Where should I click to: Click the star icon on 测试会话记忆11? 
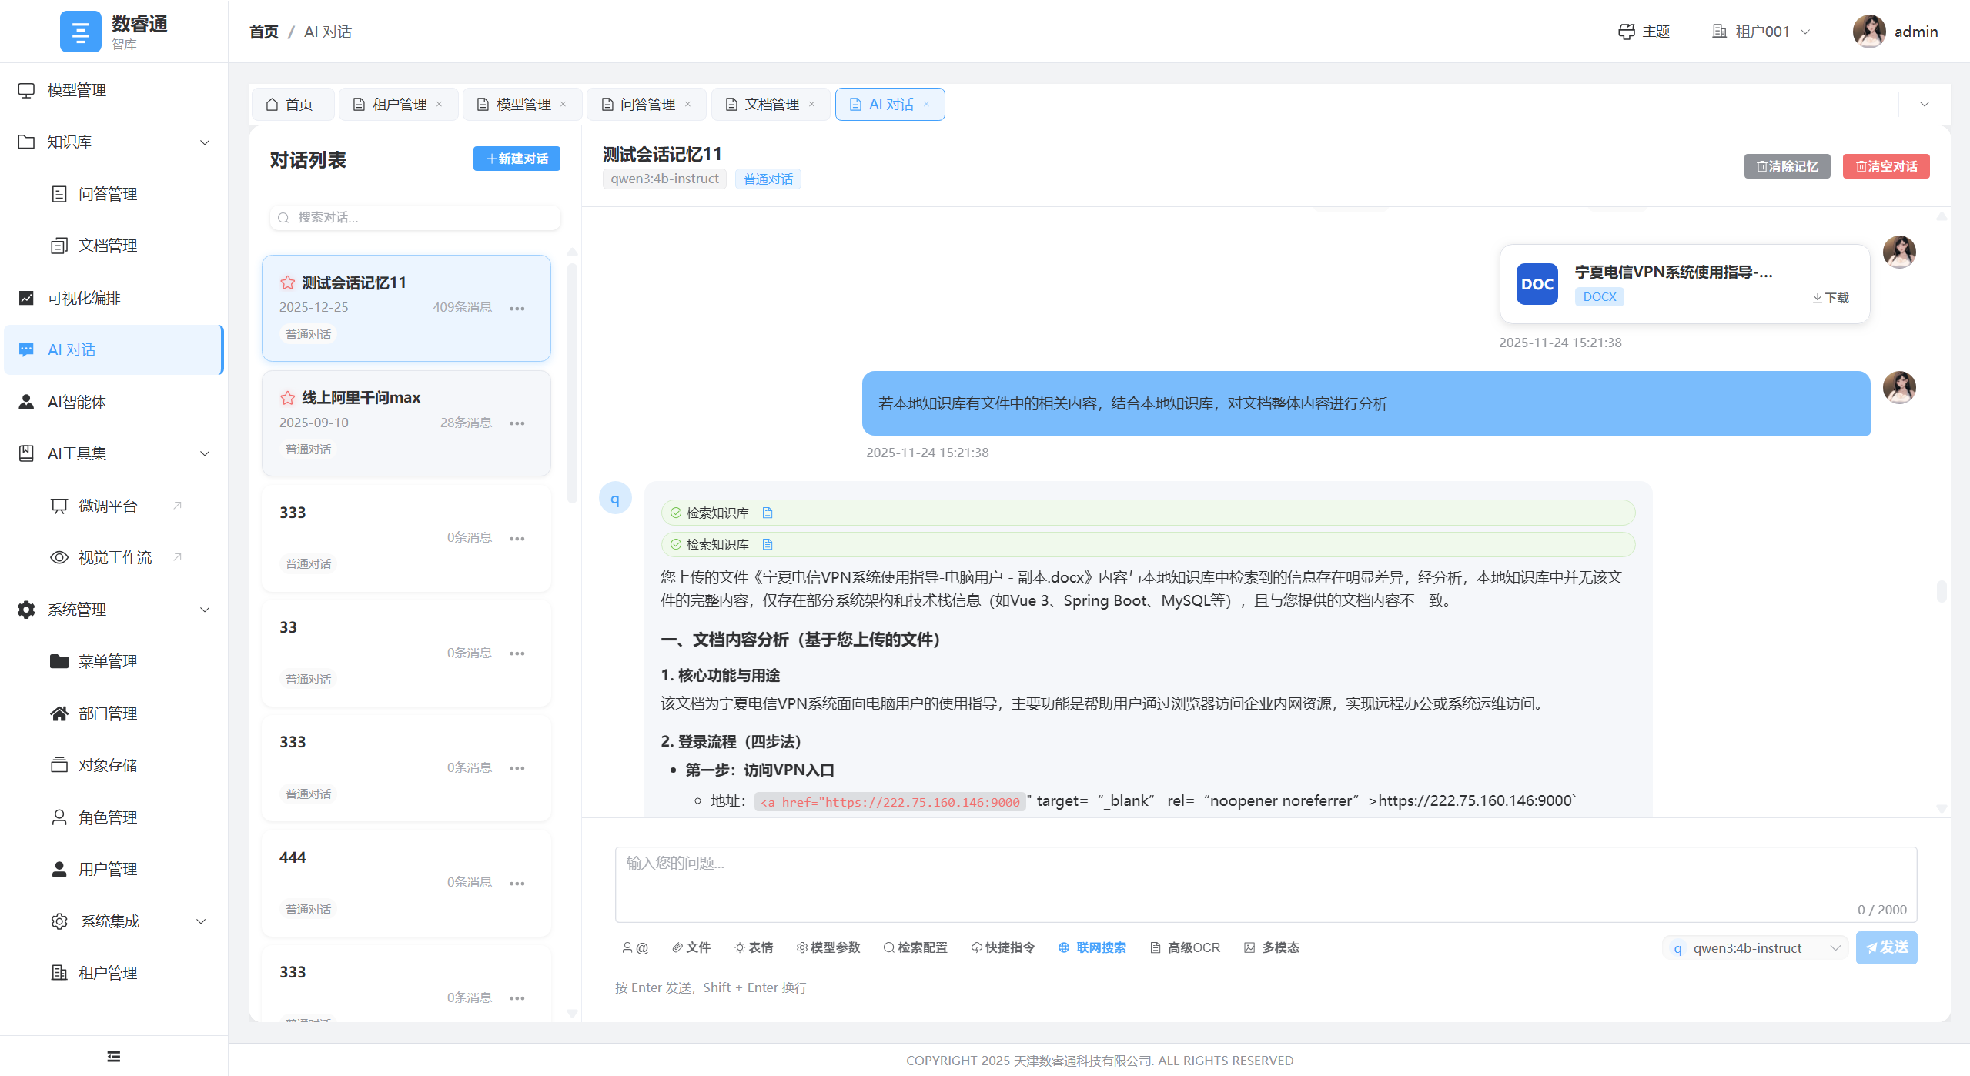pos(287,282)
